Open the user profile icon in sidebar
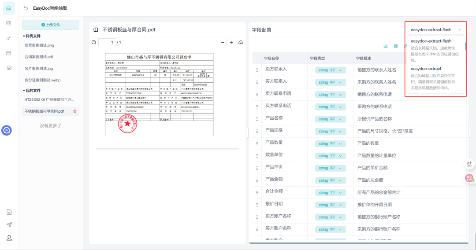The image size is (476, 250). tap(9, 238)
